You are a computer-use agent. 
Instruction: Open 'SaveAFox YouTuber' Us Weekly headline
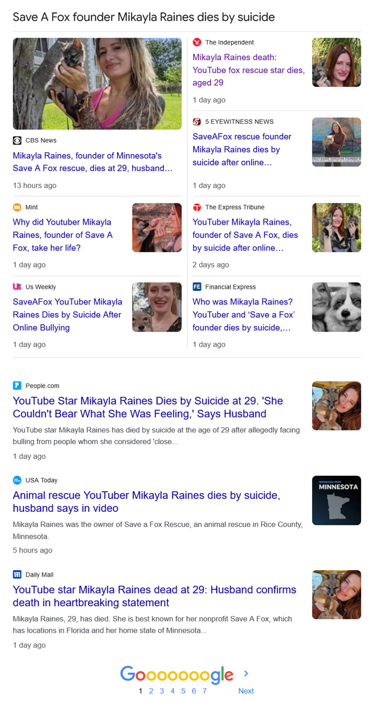click(68, 314)
